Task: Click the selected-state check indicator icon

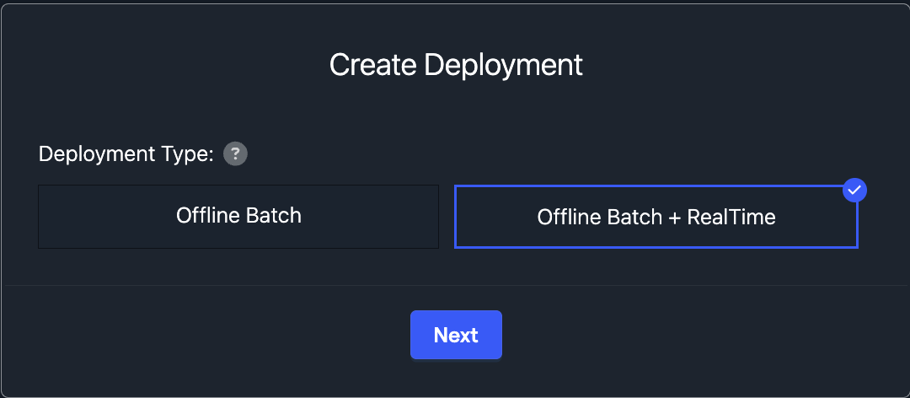Action: (854, 190)
